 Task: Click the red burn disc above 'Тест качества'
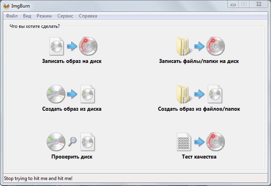pos(215,142)
